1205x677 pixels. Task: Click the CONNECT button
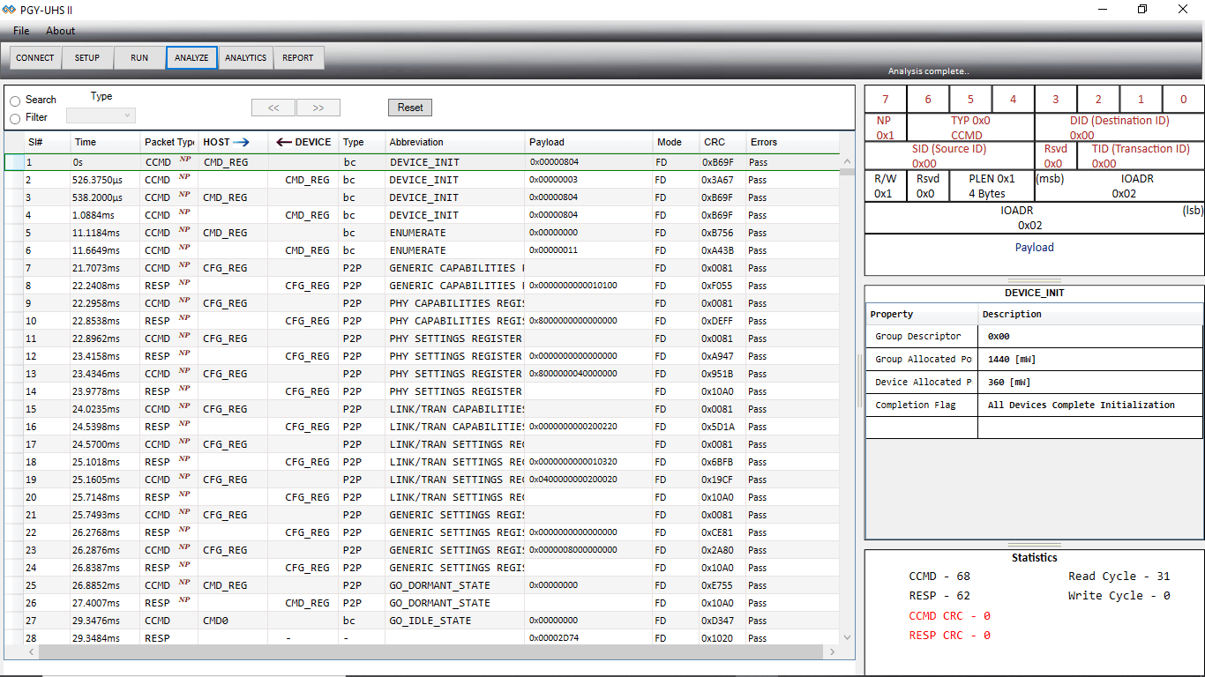pos(35,58)
